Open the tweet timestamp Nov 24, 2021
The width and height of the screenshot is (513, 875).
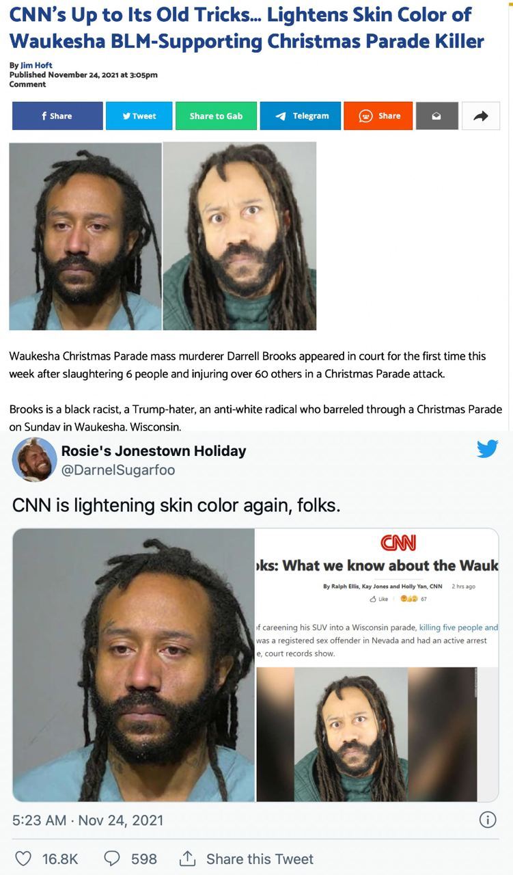point(88,820)
